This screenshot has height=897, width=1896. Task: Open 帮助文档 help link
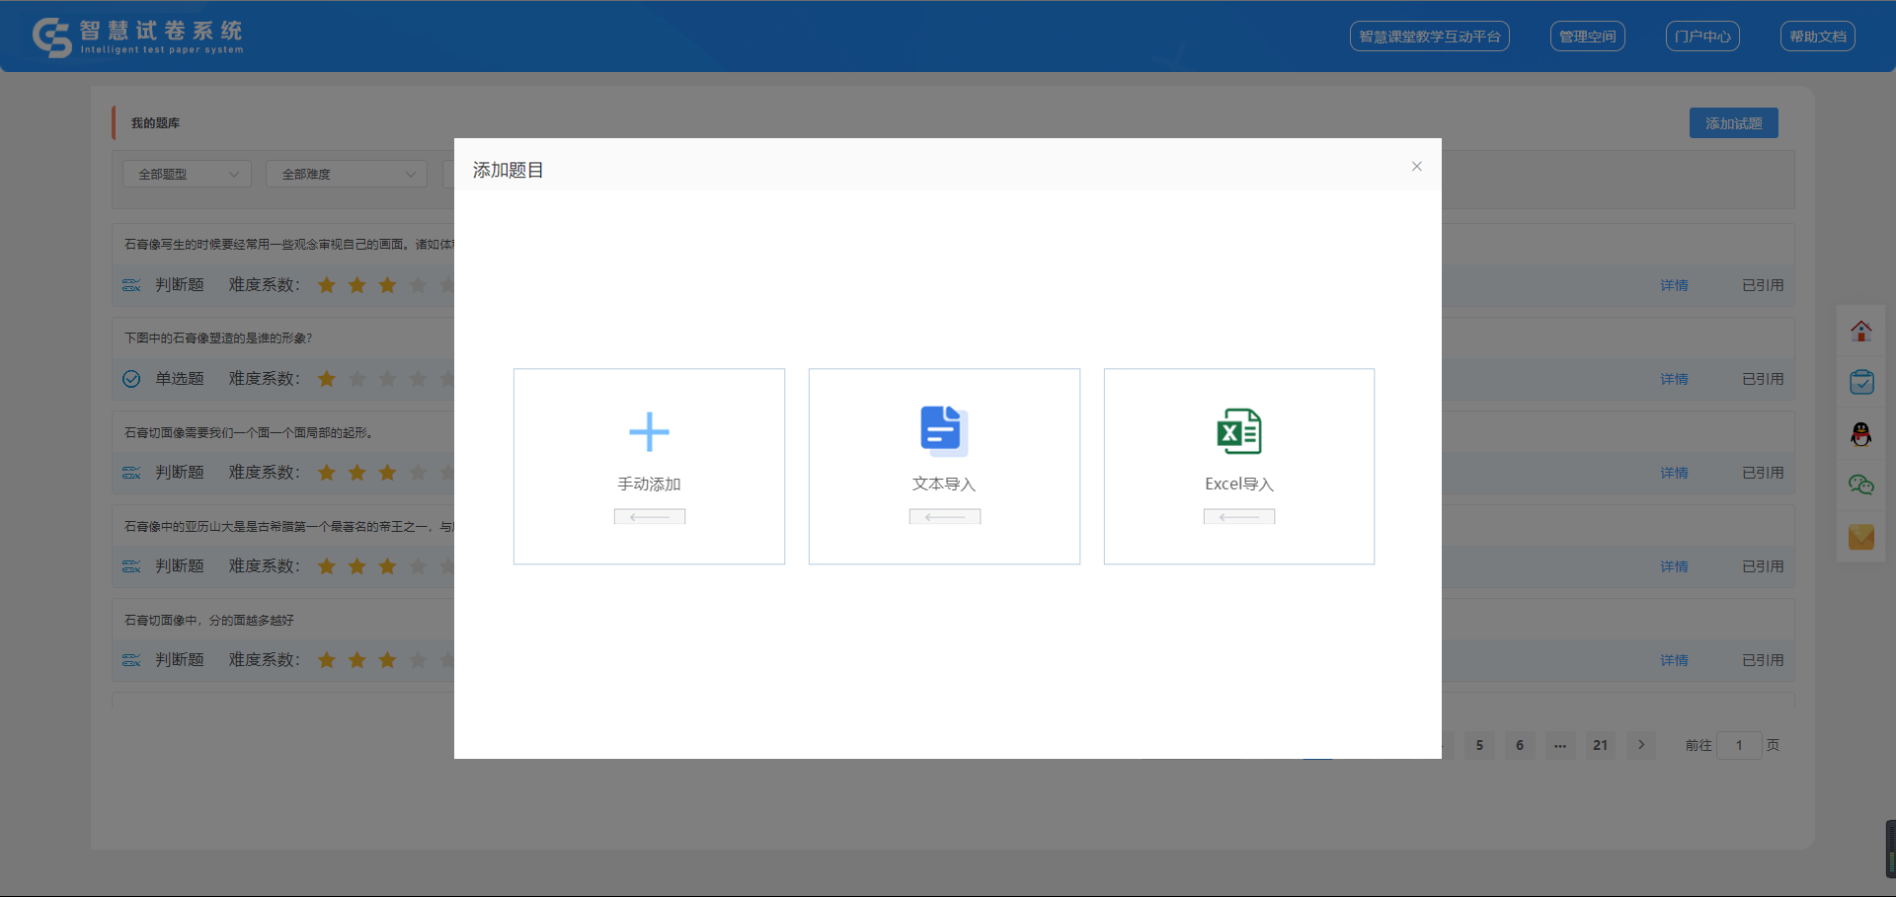1817,37
